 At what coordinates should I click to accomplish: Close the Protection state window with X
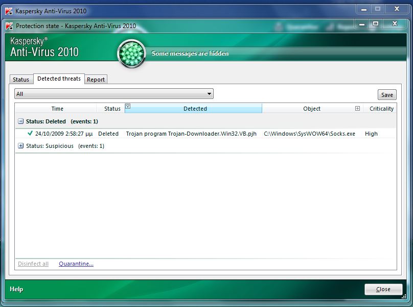pos(395,23)
